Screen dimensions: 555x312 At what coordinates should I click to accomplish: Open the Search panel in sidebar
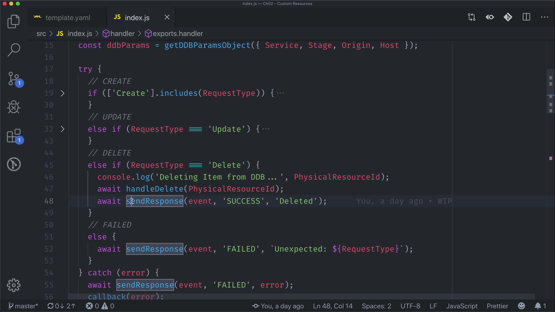[x=13, y=50]
